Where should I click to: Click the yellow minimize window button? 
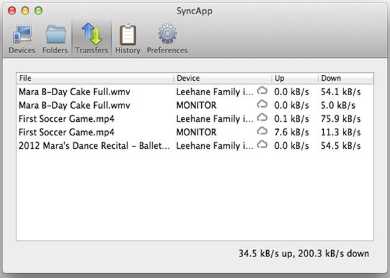tap(25, 11)
